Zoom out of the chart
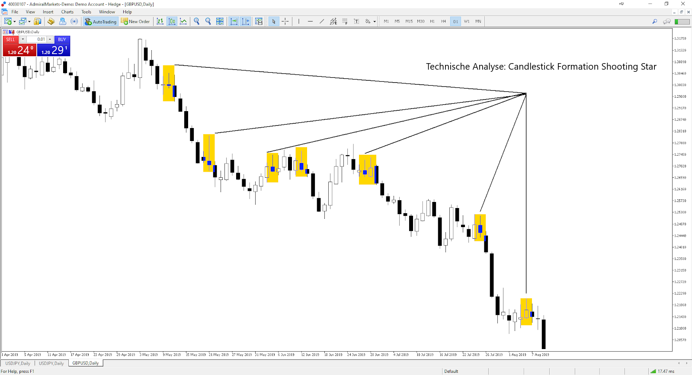 (208, 21)
